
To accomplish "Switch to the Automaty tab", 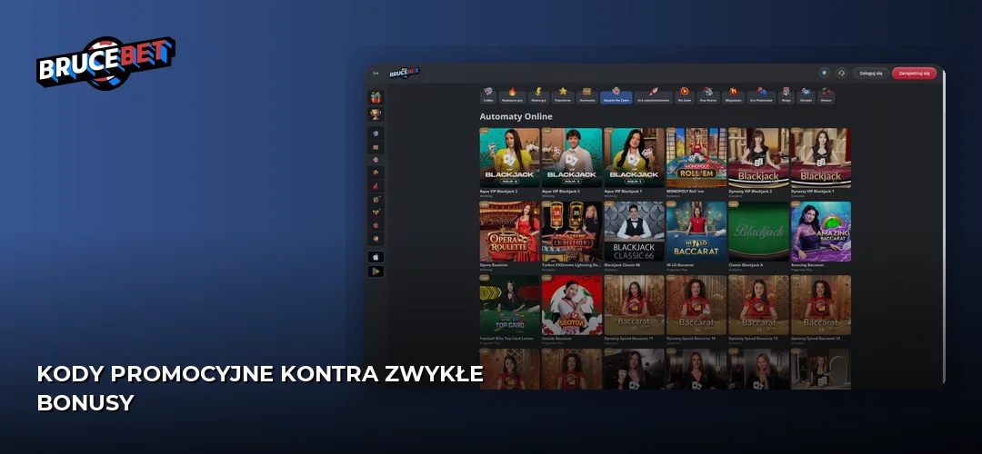I will pyautogui.click(x=587, y=95).
